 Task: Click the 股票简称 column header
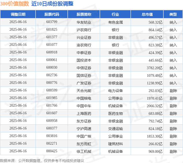click(x=84, y=14)
